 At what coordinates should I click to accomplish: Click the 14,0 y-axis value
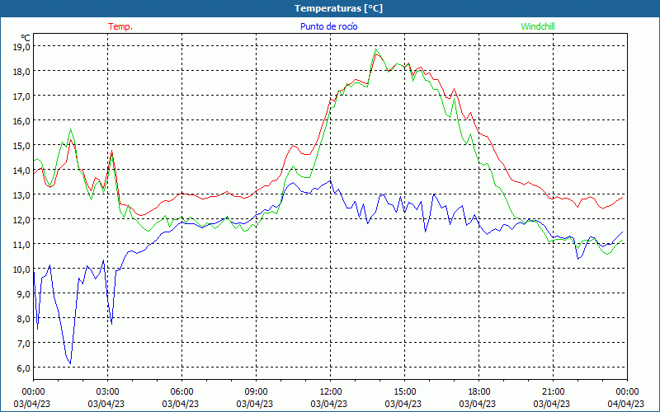21,171
